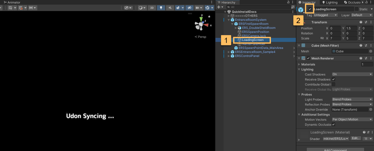Switch to the Lighting tab

(330, 2)
